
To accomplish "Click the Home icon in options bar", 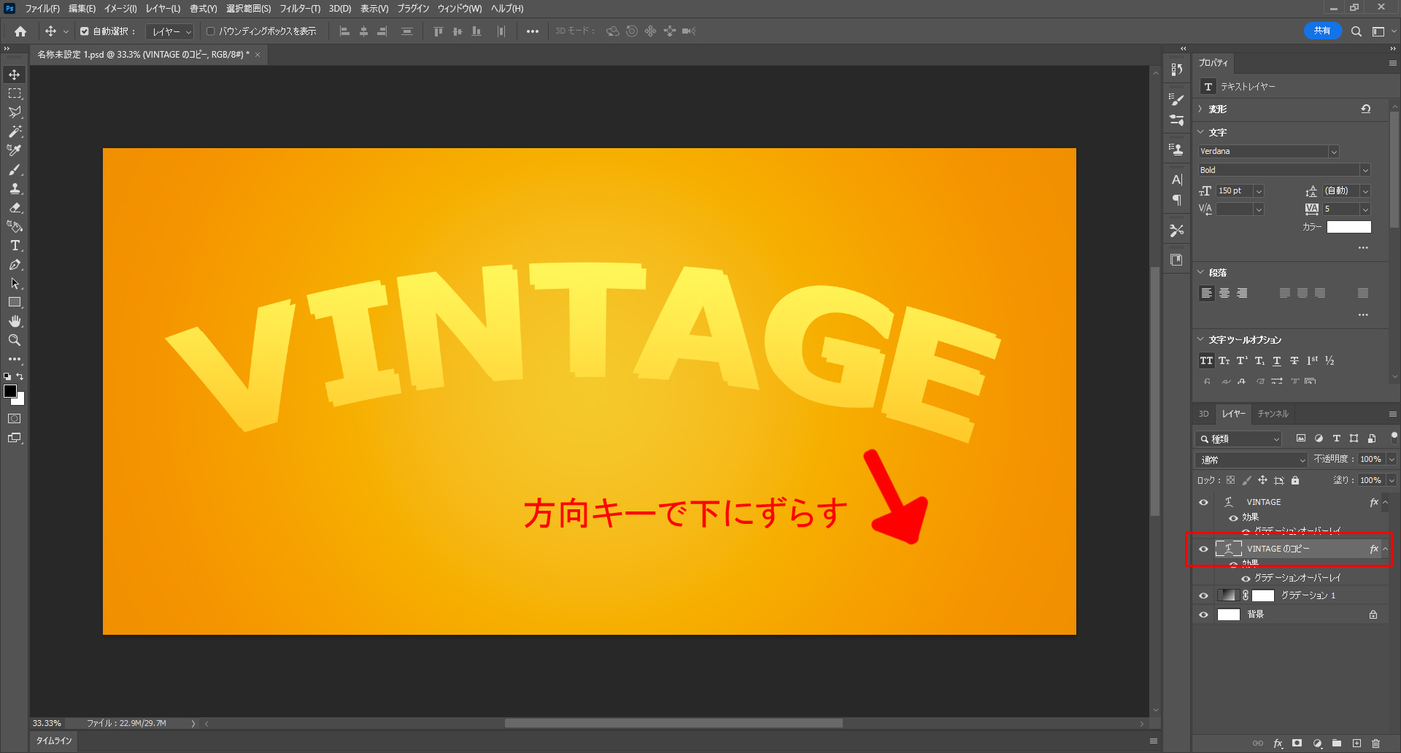I will (x=20, y=31).
